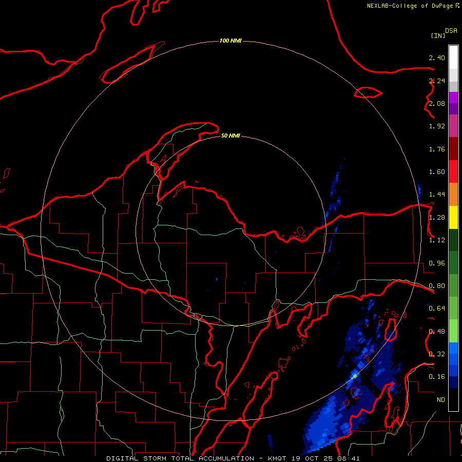The width and height of the screenshot is (462, 462).
Task: Click the yellow-green peak accumulation pixel on radar
Action: click(x=355, y=376)
